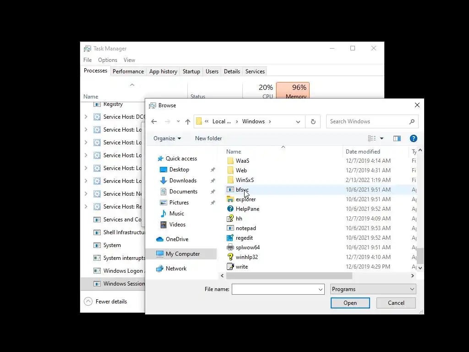The height and width of the screenshot is (352, 469).
Task: Open Help with the blue question icon
Action: click(414, 138)
